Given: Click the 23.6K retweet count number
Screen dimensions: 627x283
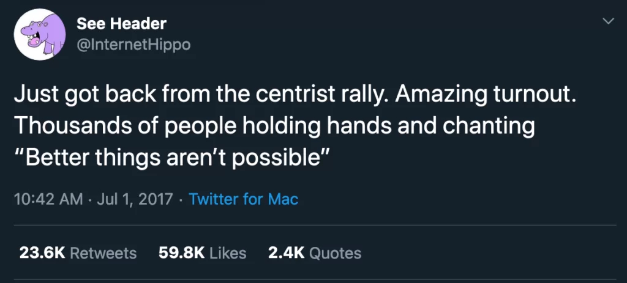Looking at the screenshot, I should pos(42,252).
